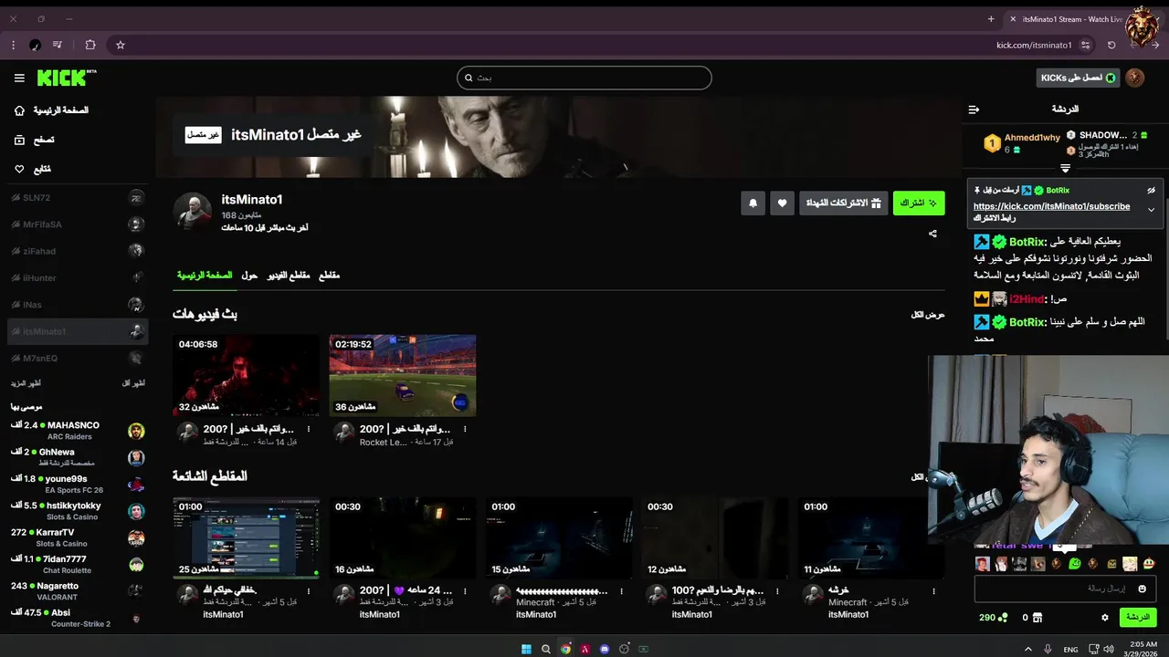
Task: Open the iiHunter channel in the sidebar
Action: click(78, 277)
